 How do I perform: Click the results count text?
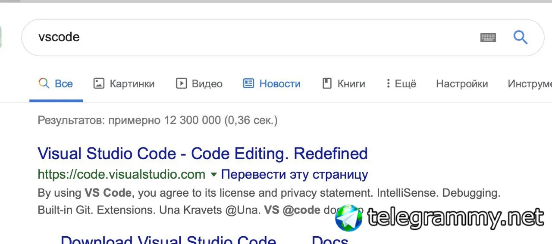[158, 120]
